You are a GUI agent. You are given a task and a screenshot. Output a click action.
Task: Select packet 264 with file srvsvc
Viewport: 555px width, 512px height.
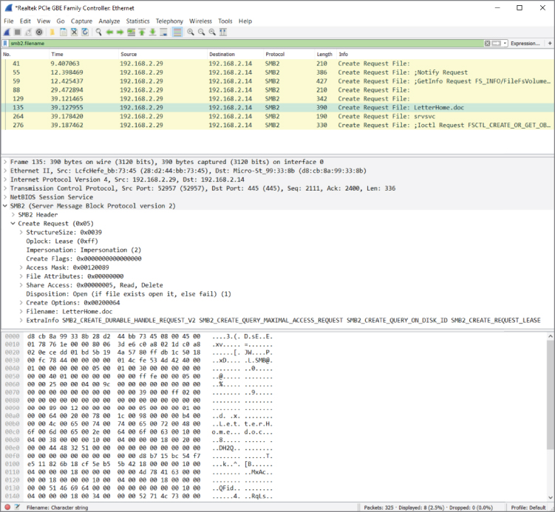pyautogui.click(x=278, y=117)
